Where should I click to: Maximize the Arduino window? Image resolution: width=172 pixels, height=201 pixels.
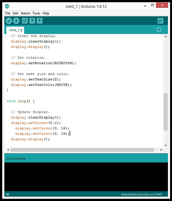(152, 5)
